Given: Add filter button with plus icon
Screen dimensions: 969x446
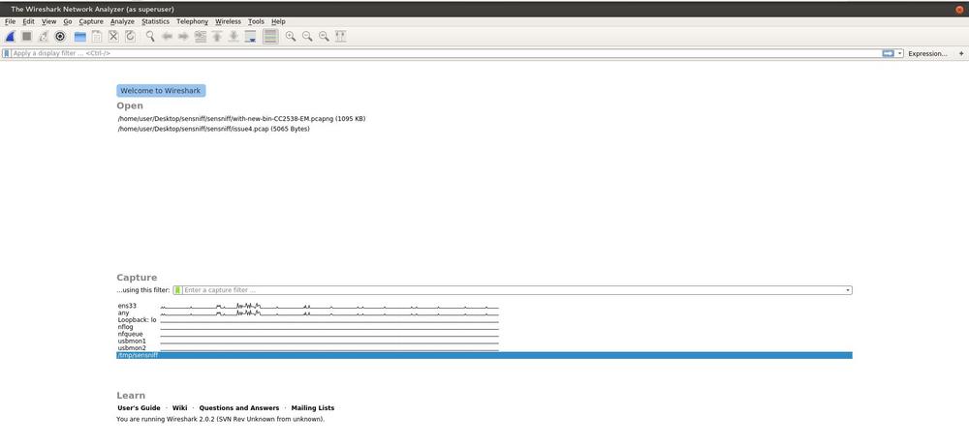Looking at the screenshot, I should (961, 53).
